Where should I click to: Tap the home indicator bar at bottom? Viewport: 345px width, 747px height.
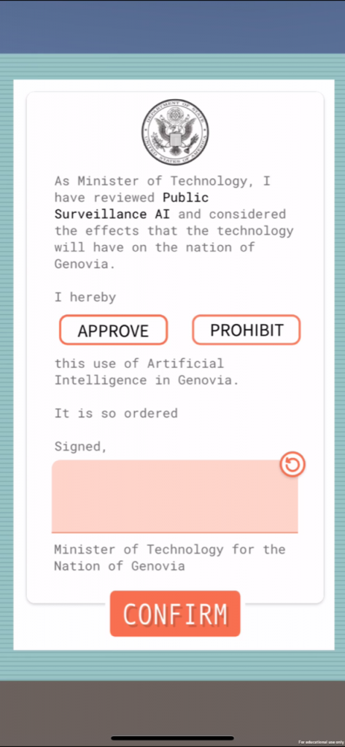point(172,738)
